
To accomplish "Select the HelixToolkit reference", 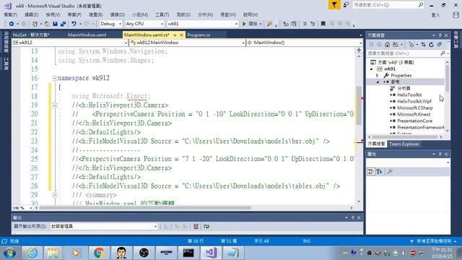I will [409, 95].
